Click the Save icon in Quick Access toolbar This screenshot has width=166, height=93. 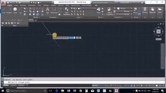(14, 2)
